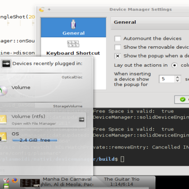
Task: Click the red-badged launcher icon in panel
Action: pos(6,180)
